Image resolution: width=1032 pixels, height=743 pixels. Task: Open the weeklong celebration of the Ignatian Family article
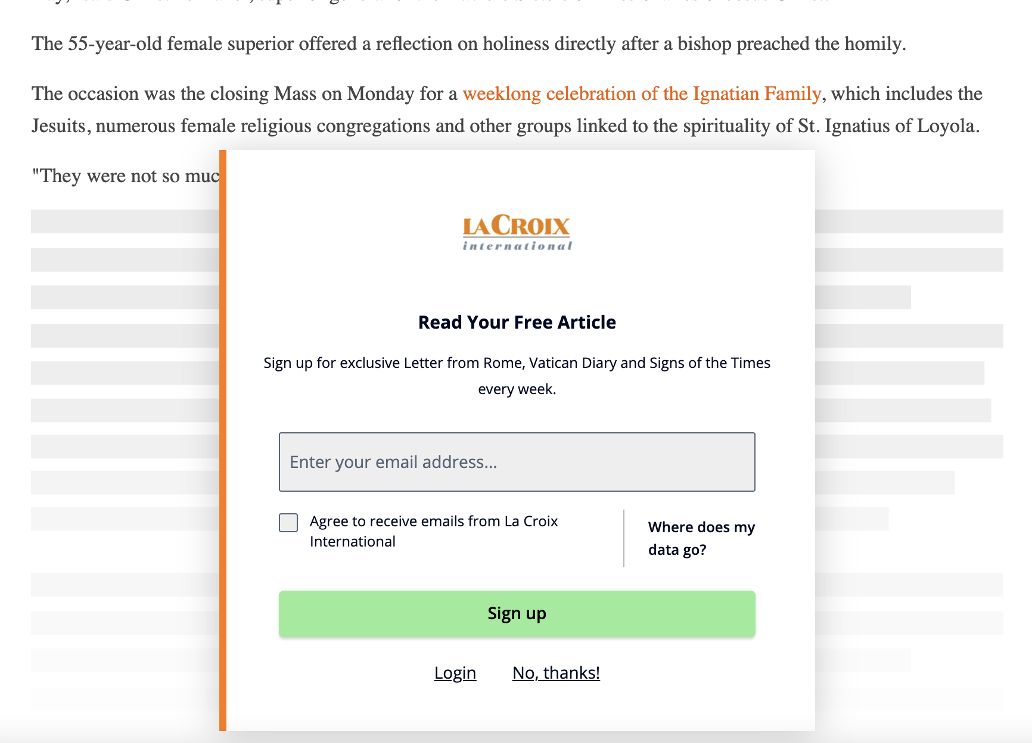(642, 93)
